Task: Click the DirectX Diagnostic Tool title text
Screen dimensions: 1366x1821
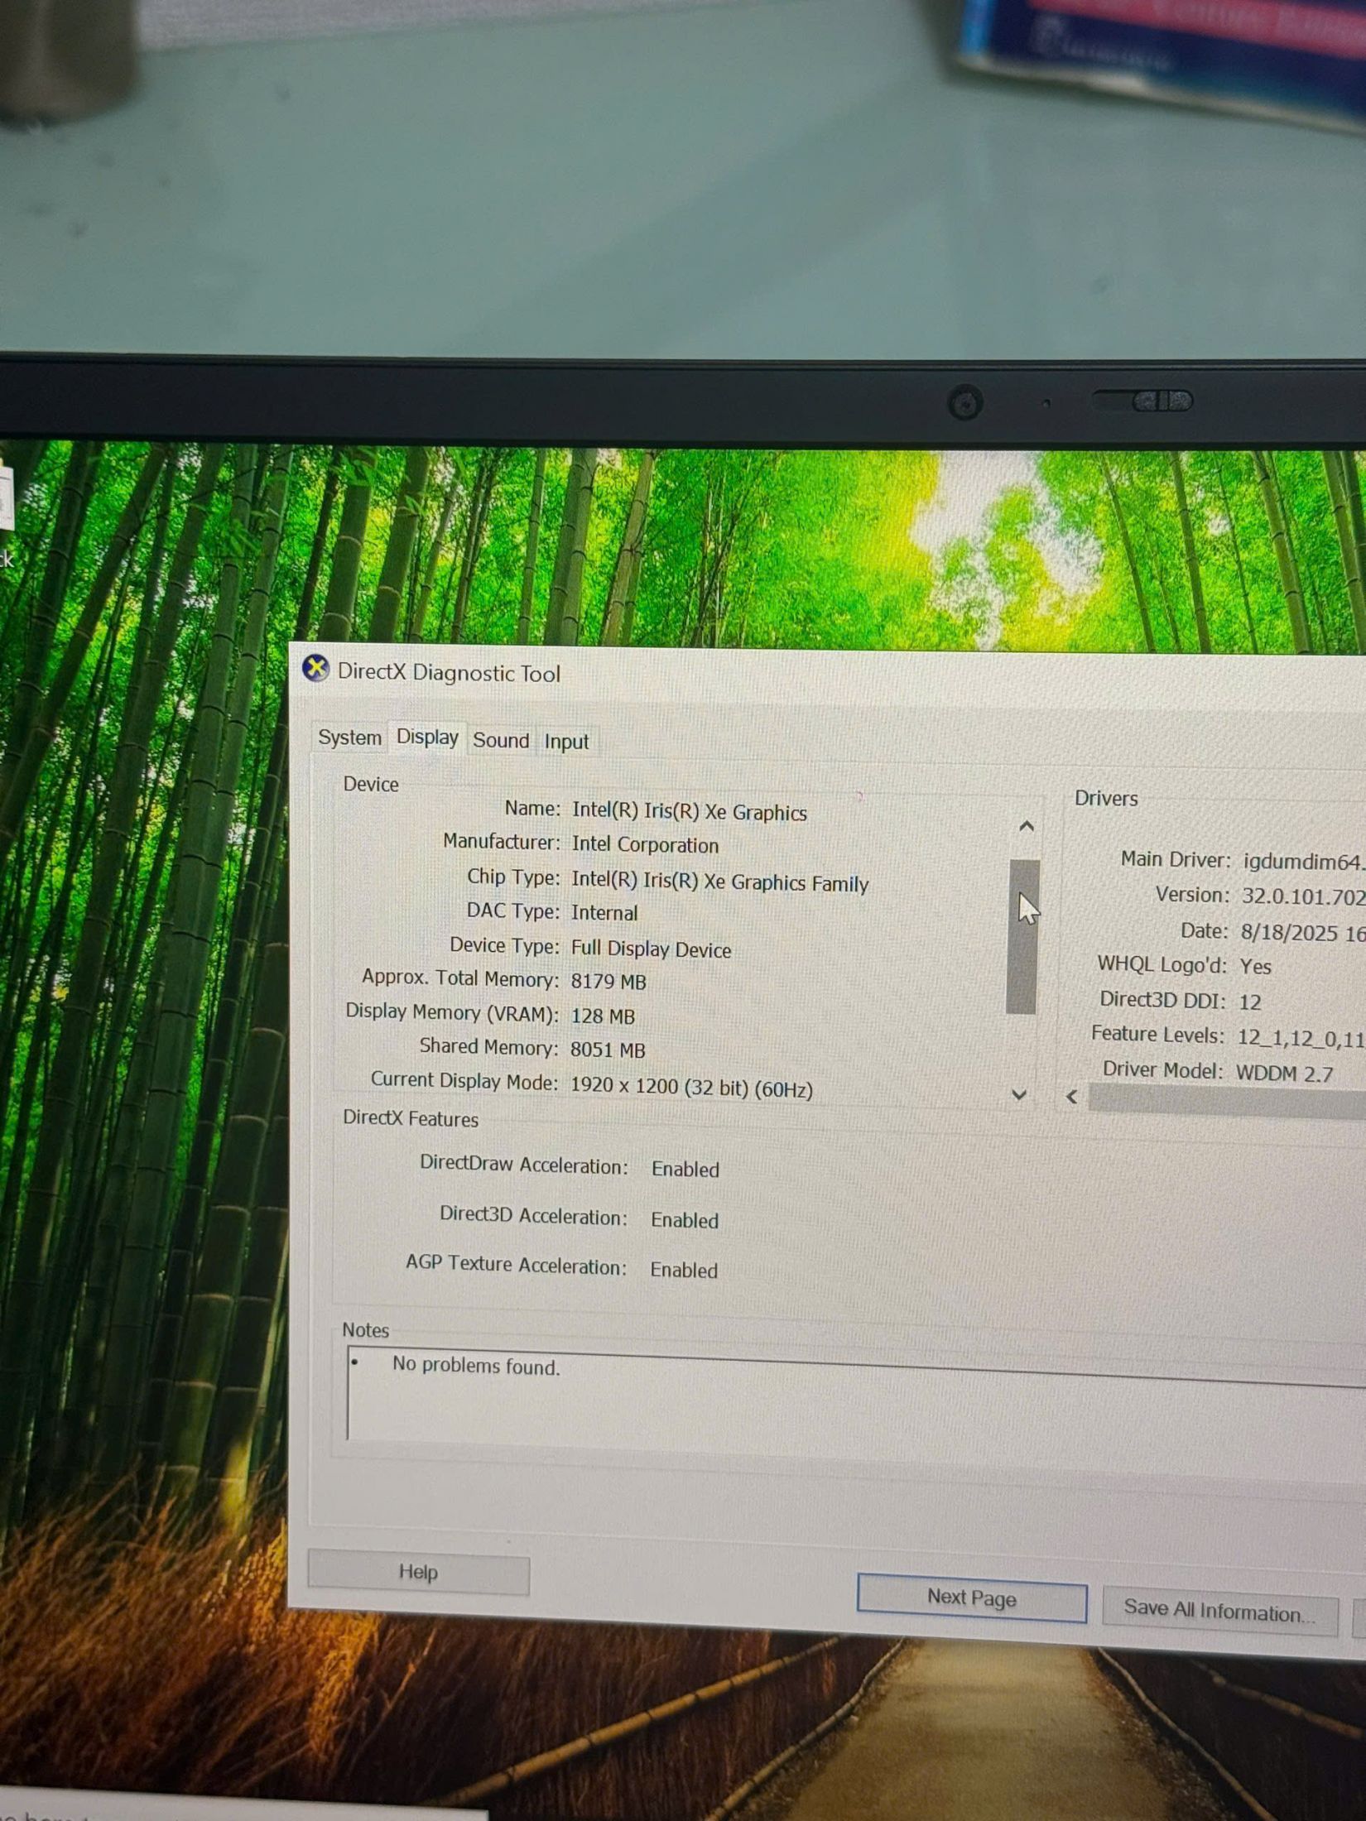Action: click(449, 673)
